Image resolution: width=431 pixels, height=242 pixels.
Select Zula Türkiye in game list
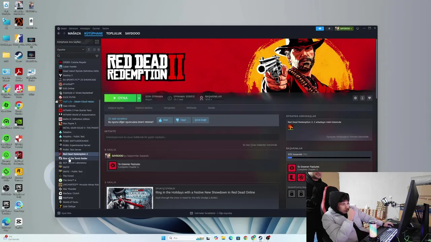click(69, 206)
